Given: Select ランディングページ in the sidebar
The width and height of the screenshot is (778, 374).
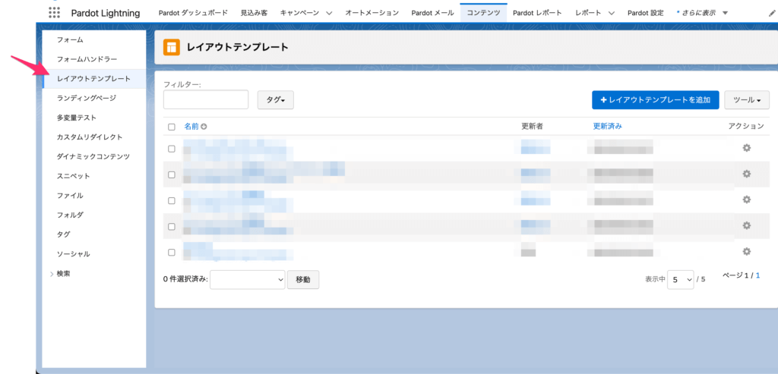Looking at the screenshot, I should [87, 98].
